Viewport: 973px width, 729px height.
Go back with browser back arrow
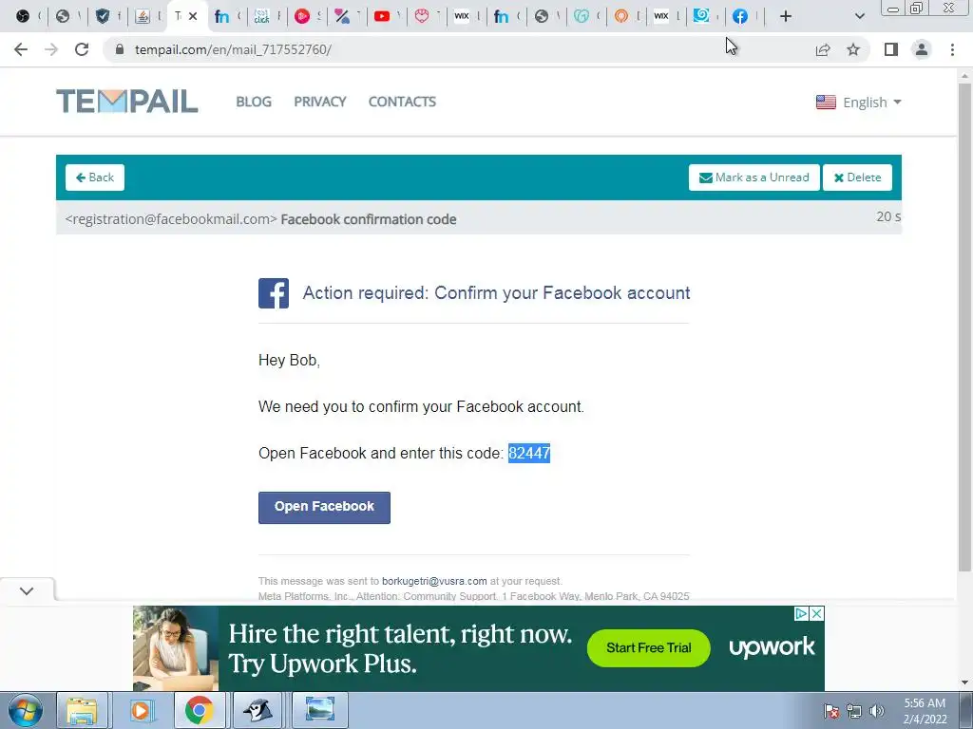pos(21,49)
